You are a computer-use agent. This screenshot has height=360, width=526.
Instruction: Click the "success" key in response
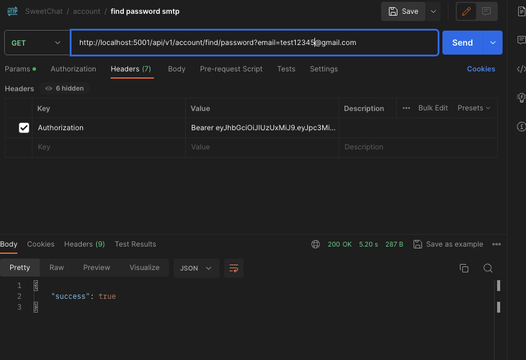(x=70, y=296)
